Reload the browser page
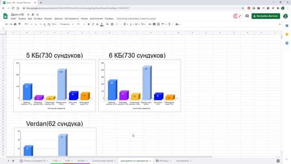The width and height of the screenshot is (291, 164). tap(13, 8)
